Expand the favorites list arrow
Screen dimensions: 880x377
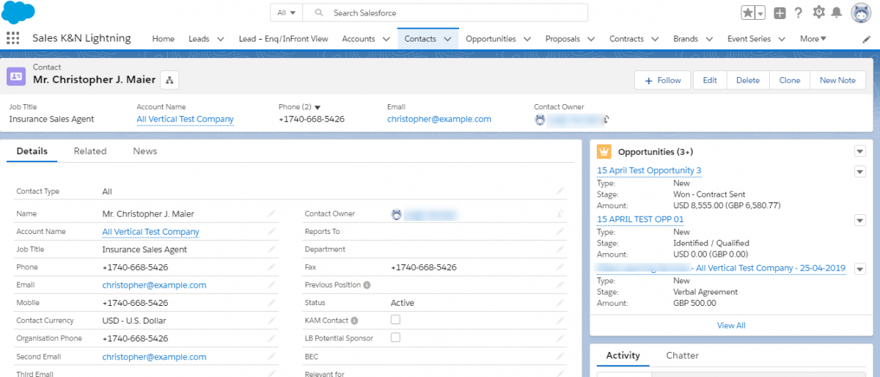[760, 12]
